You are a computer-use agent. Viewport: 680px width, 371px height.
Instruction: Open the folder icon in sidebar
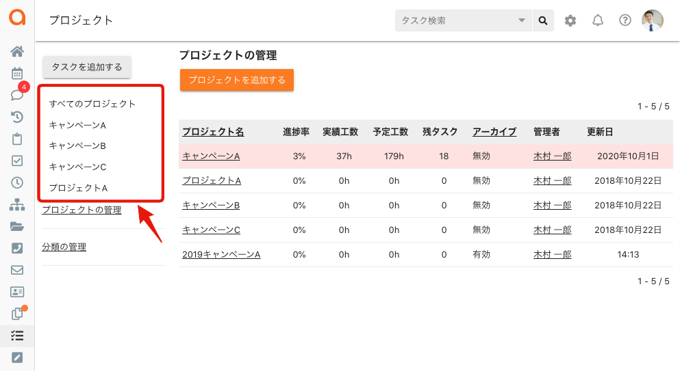click(x=17, y=226)
